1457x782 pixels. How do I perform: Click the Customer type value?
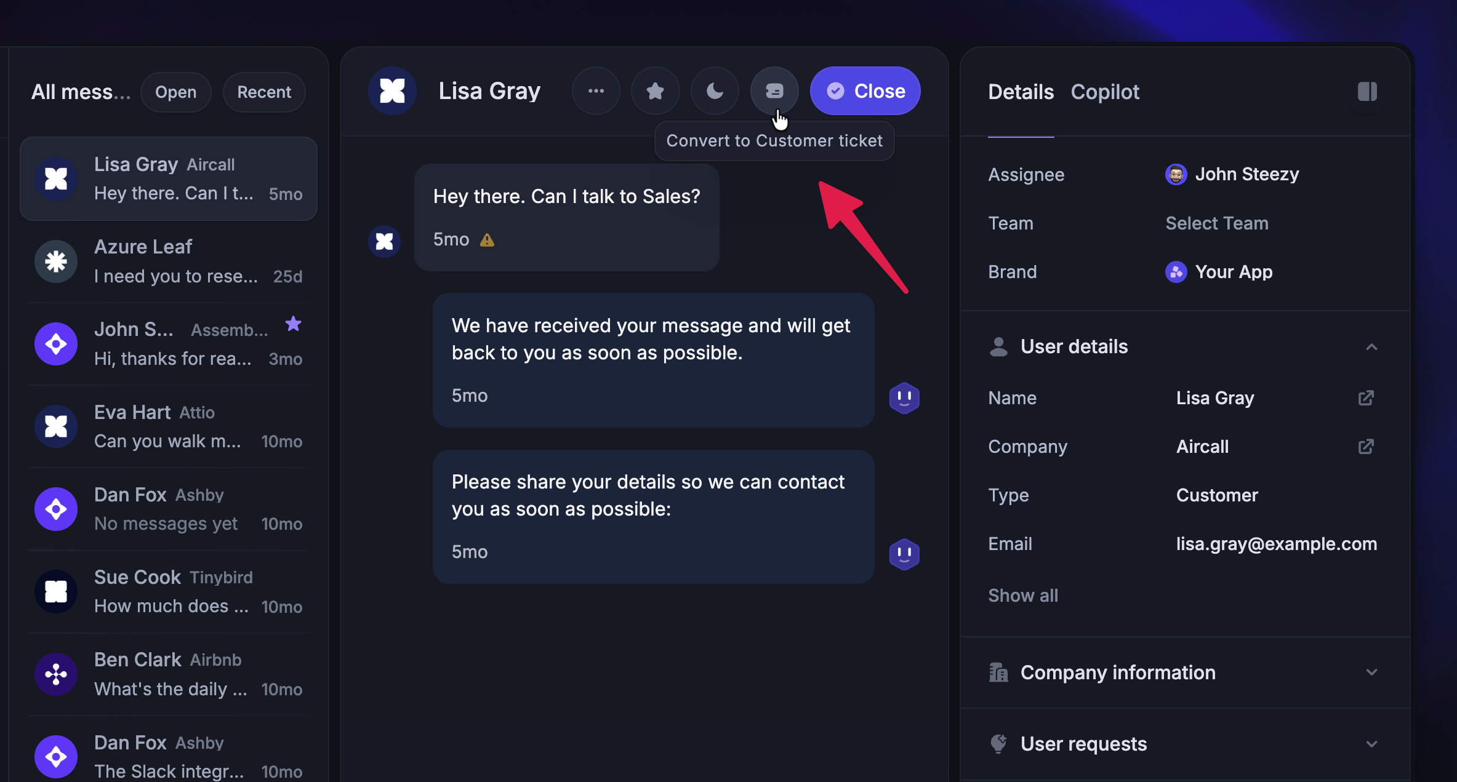point(1217,495)
